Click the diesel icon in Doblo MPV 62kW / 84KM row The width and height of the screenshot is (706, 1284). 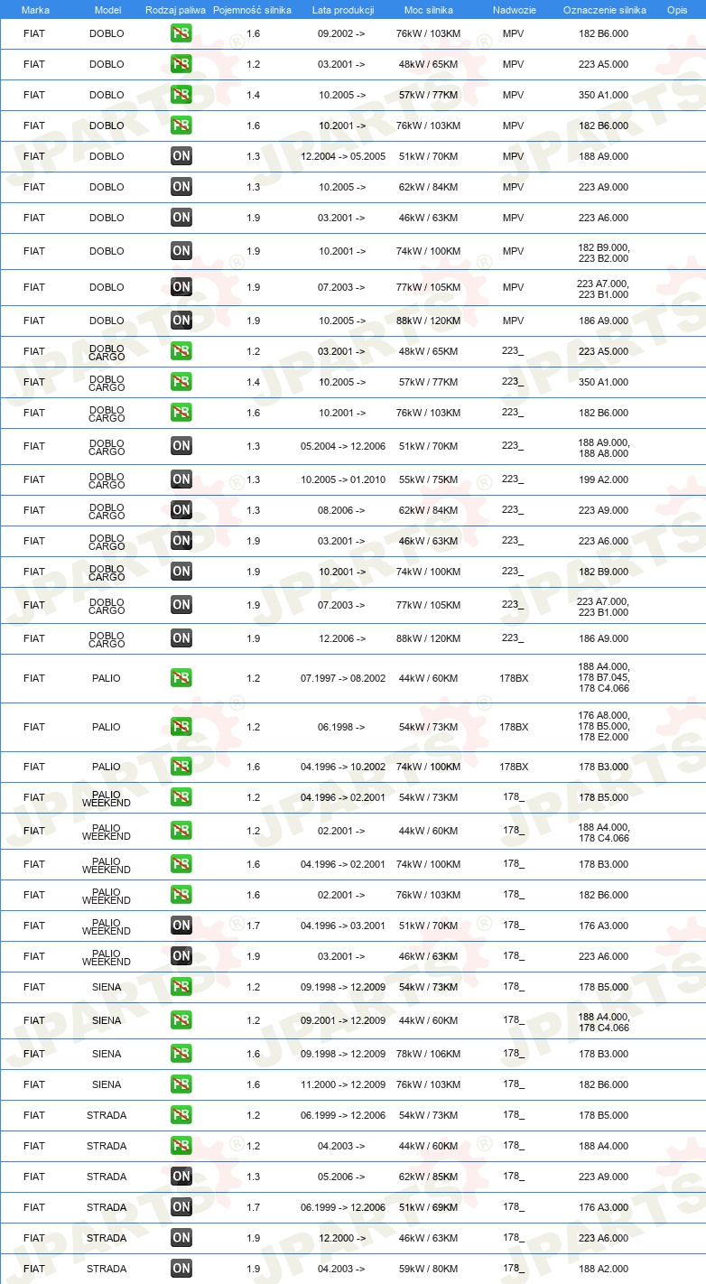(x=181, y=187)
